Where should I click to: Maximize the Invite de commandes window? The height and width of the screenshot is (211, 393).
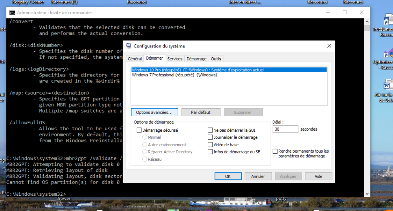[x=345, y=12]
